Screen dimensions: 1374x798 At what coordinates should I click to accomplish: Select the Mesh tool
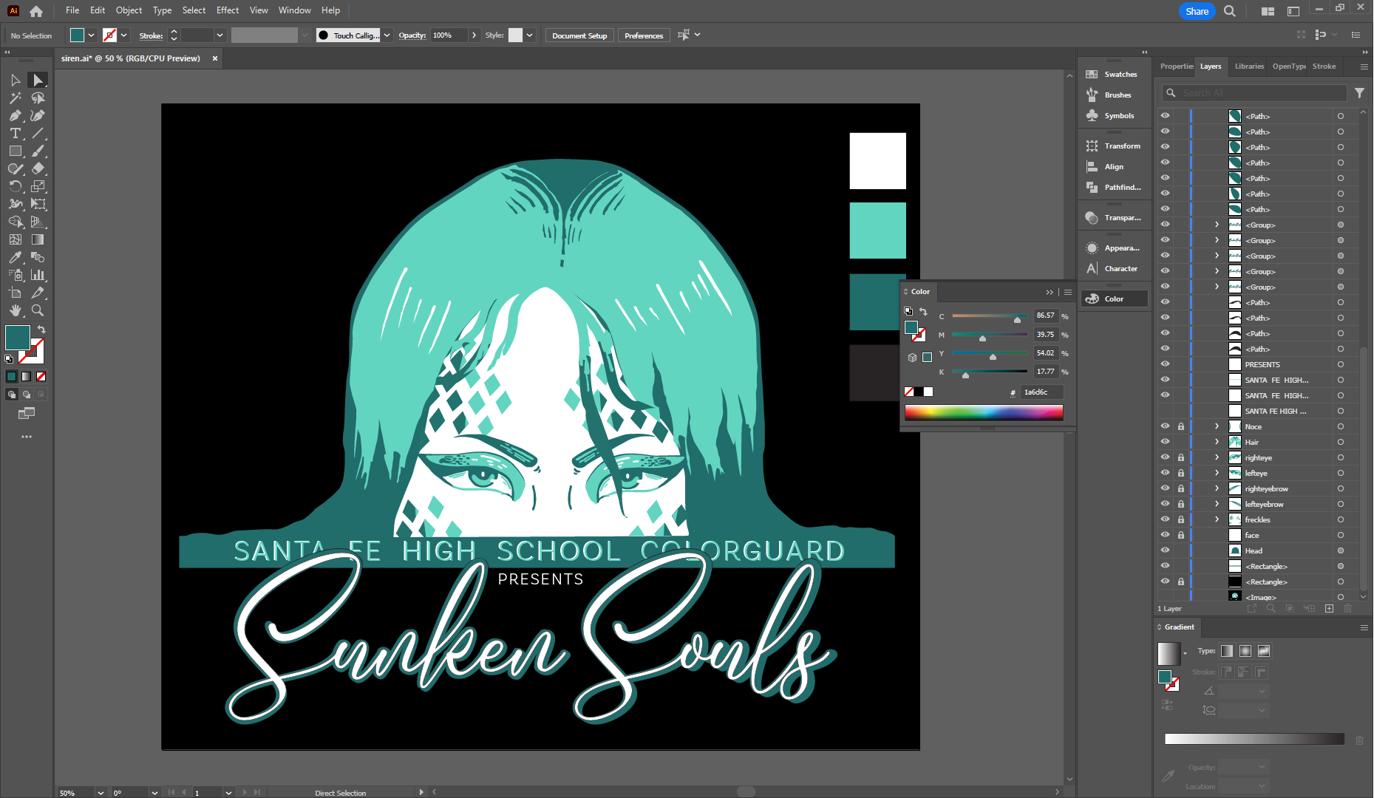16,239
